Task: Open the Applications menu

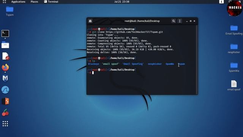Action: (18, 2)
